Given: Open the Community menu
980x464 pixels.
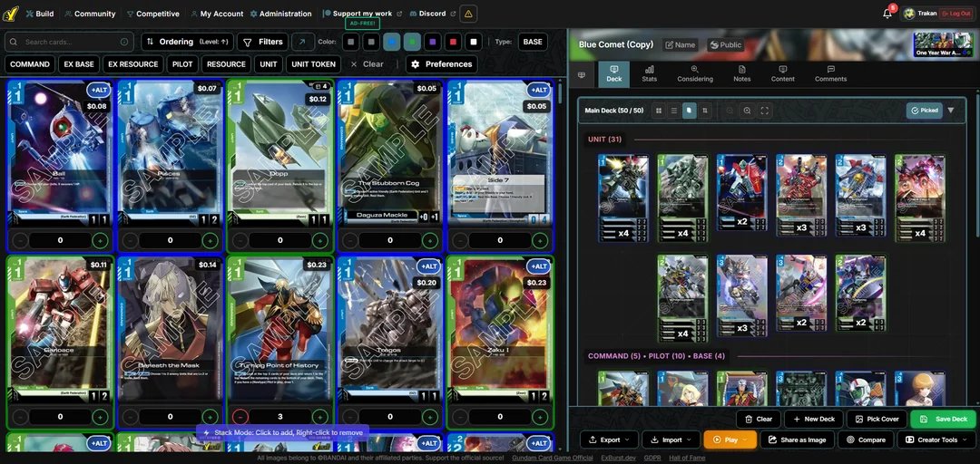Looking at the screenshot, I should [x=90, y=14].
